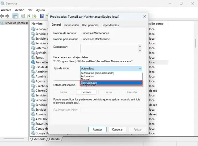Image resolution: width=198 pixels, height=146 pixels.
Task: Click the Aceptar button
Action: pyautogui.click(x=97, y=129)
